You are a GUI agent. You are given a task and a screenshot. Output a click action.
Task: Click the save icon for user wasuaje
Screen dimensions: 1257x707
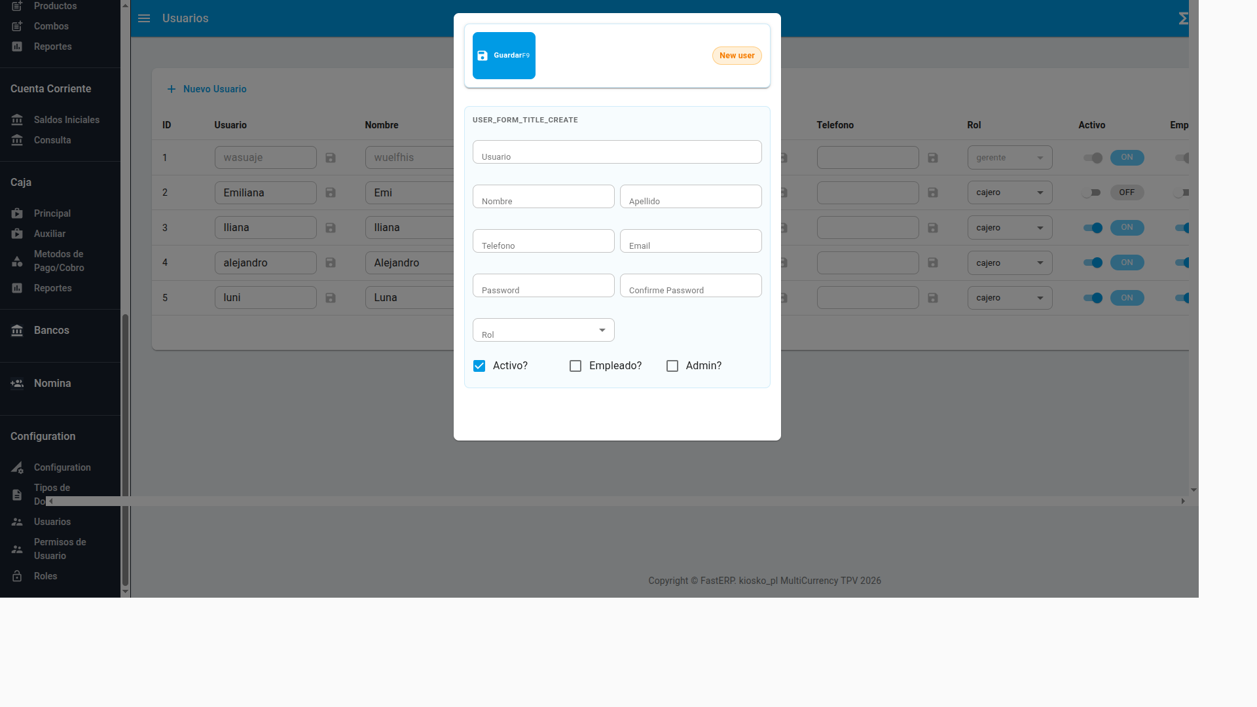pos(331,158)
